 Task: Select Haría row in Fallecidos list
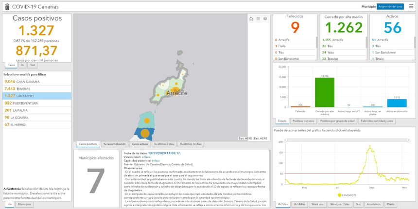[x=295, y=46]
